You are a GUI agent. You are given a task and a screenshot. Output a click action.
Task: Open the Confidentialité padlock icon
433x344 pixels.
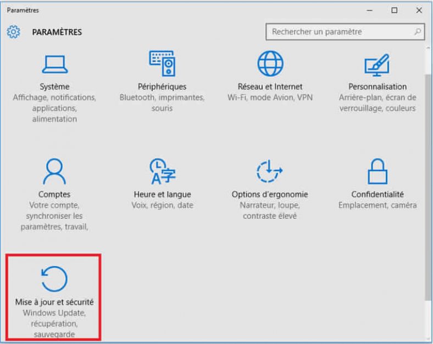pos(378,171)
